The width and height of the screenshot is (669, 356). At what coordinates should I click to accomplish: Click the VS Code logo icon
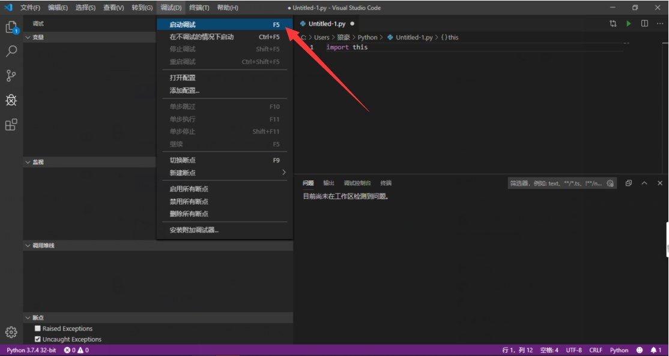[x=8, y=8]
